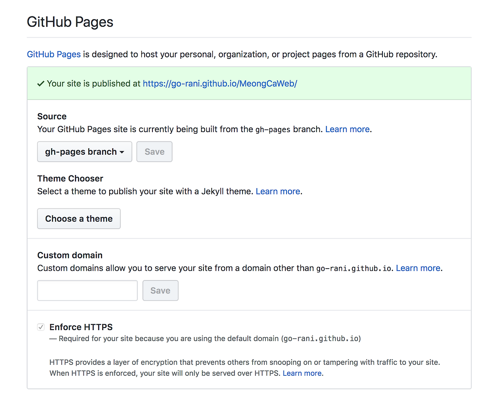Open Learn more about HTTPS enforcement
This screenshot has width=499, height=405.
302,373
